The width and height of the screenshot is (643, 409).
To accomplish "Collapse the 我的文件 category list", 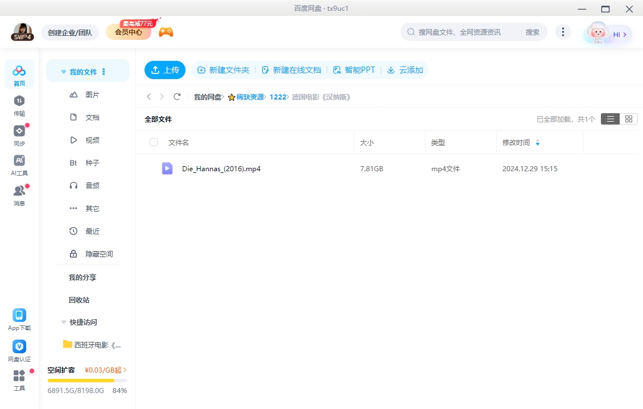I will [x=63, y=71].
